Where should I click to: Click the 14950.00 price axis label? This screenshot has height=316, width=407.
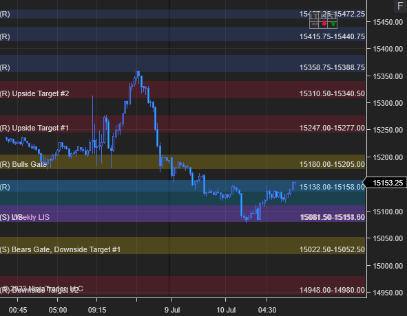click(x=388, y=293)
